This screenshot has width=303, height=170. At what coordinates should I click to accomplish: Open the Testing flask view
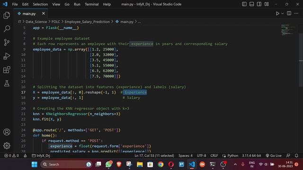7,84
